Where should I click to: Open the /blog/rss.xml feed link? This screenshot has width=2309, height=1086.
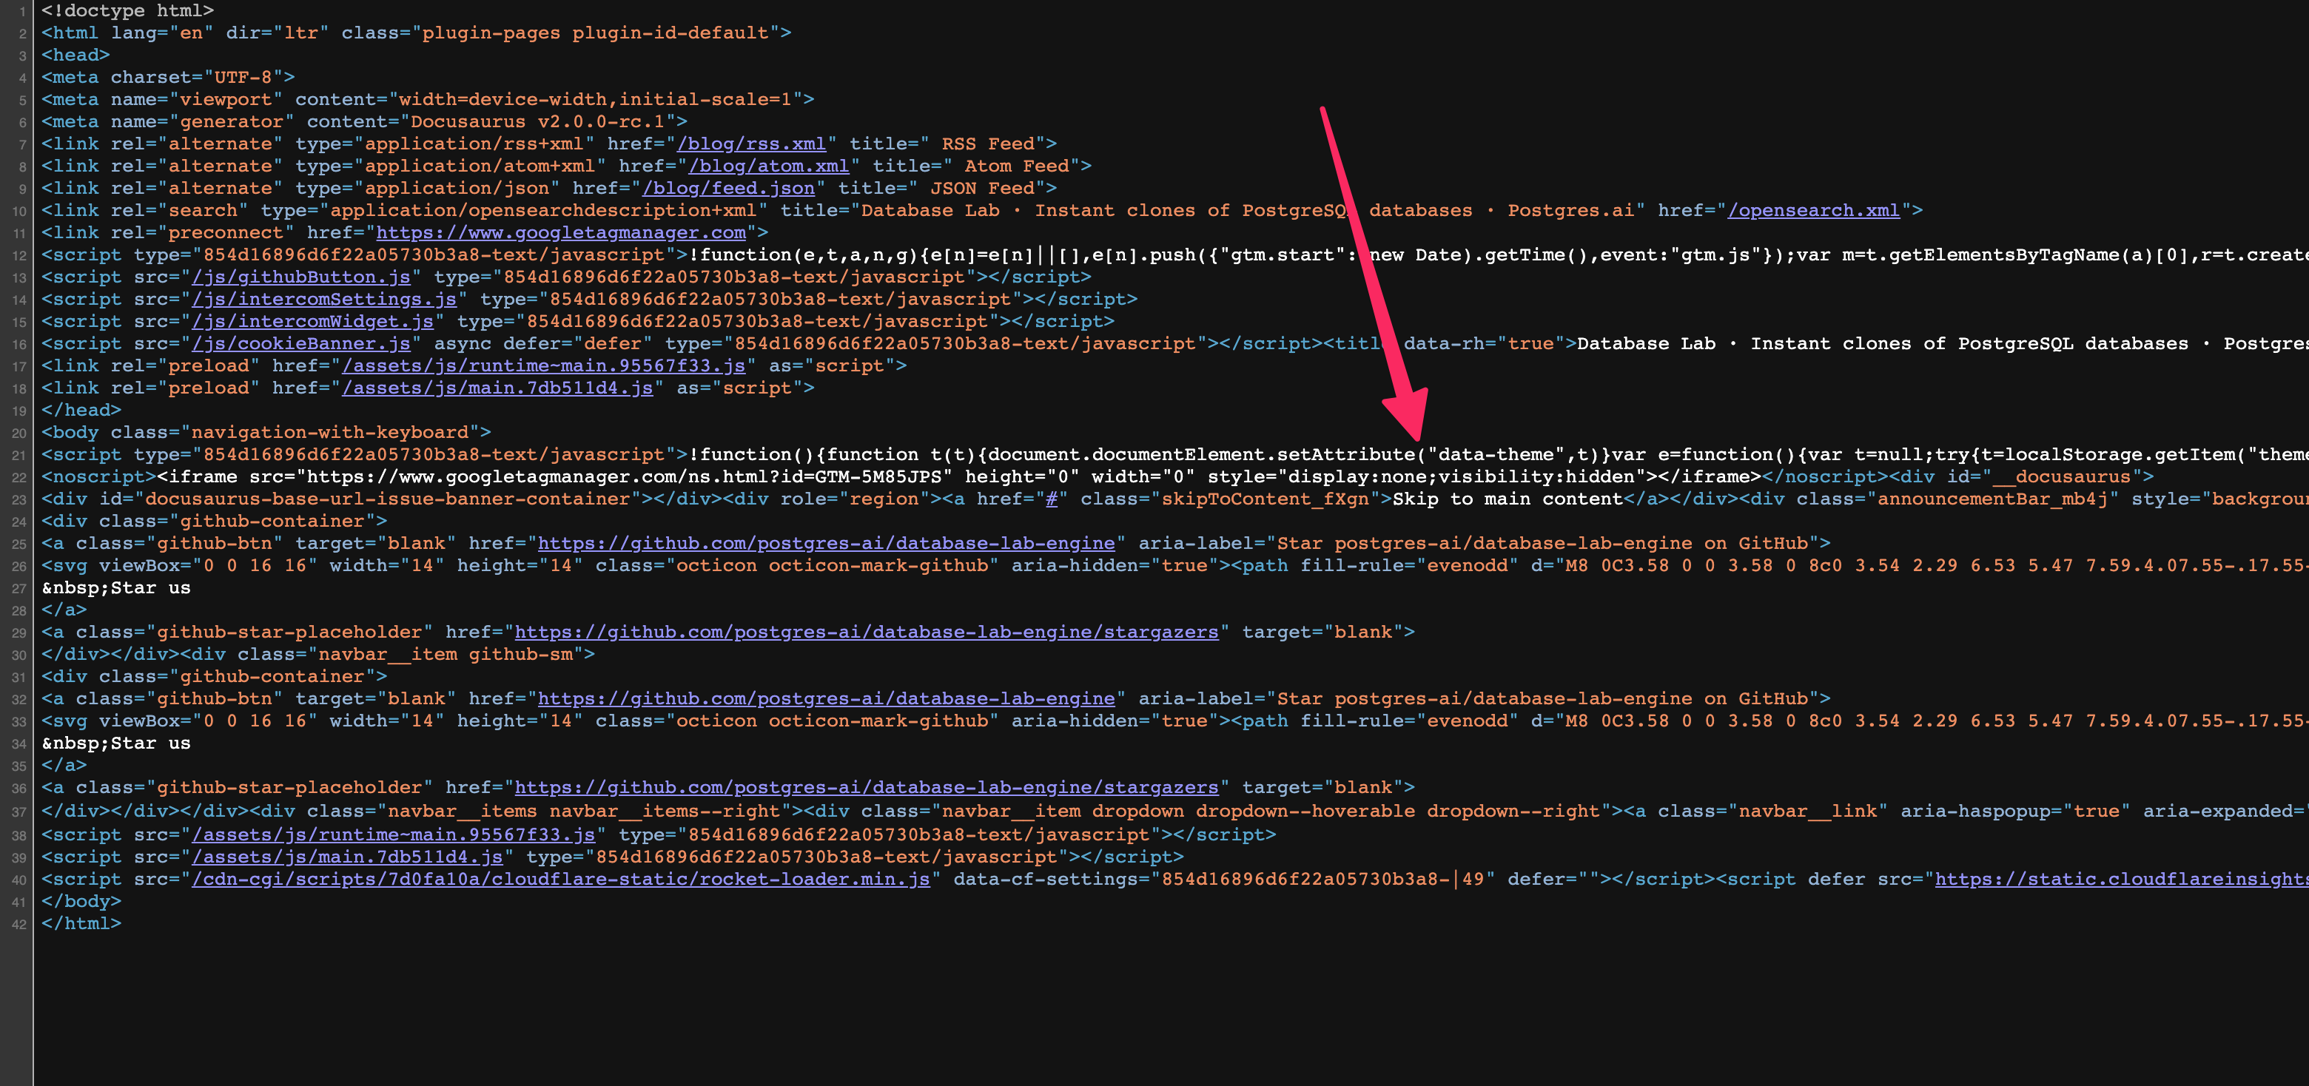point(751,144)
